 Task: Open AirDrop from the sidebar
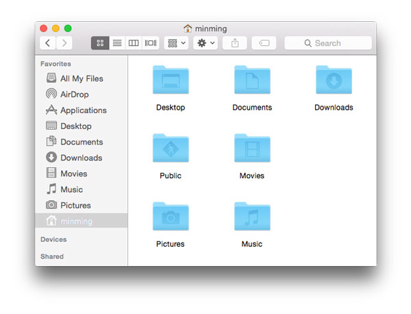click(82, 94)
